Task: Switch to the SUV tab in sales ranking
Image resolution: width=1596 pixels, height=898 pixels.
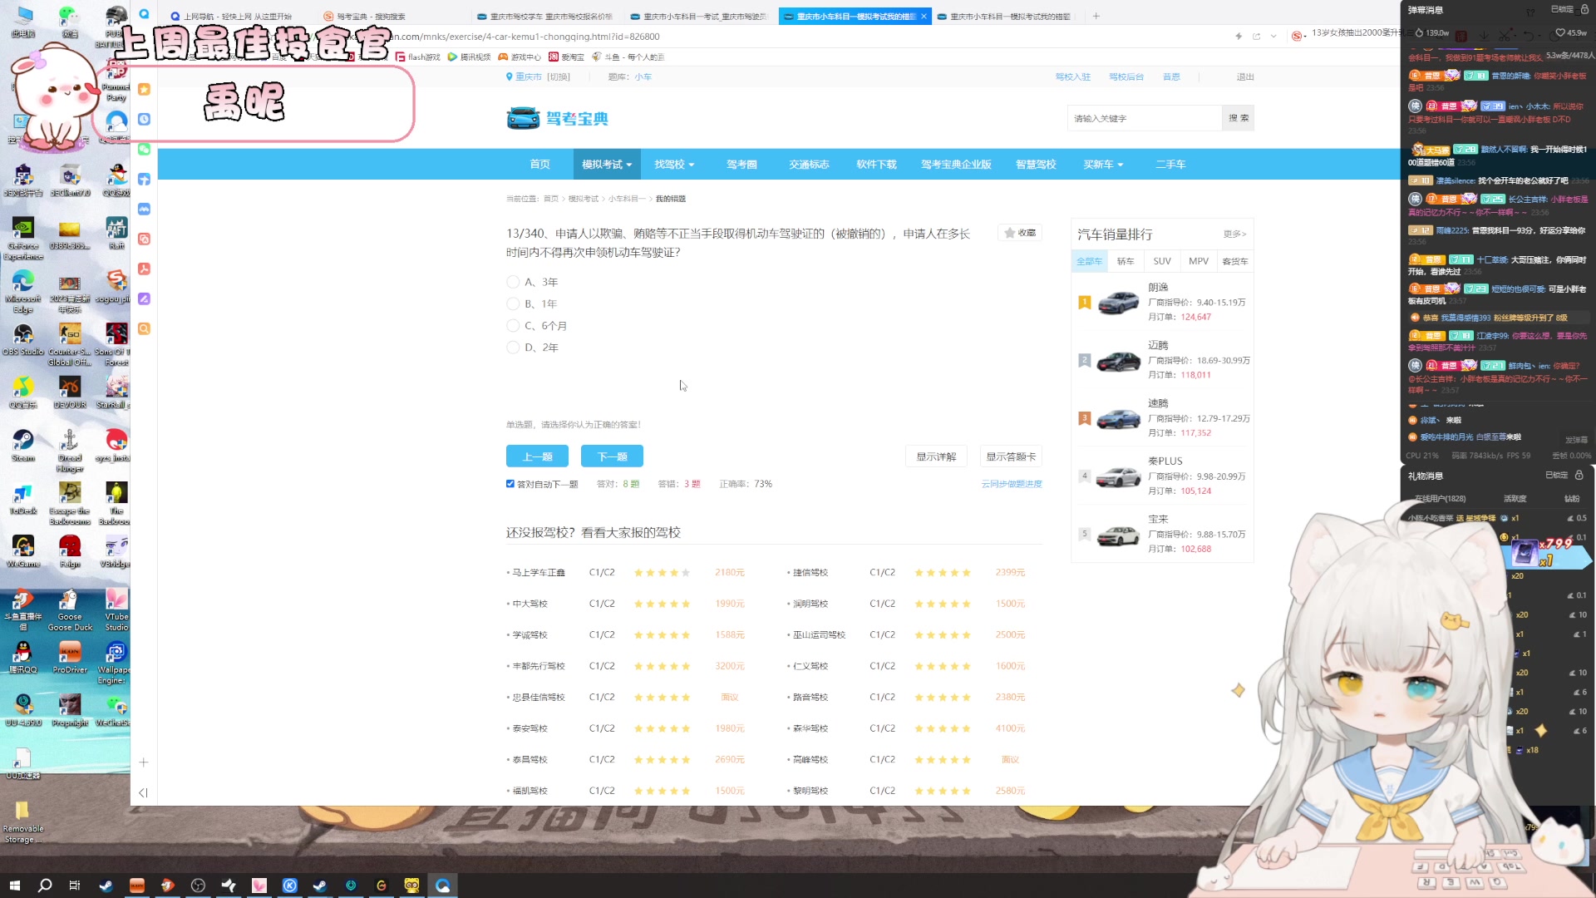Action: (1161, 261)
